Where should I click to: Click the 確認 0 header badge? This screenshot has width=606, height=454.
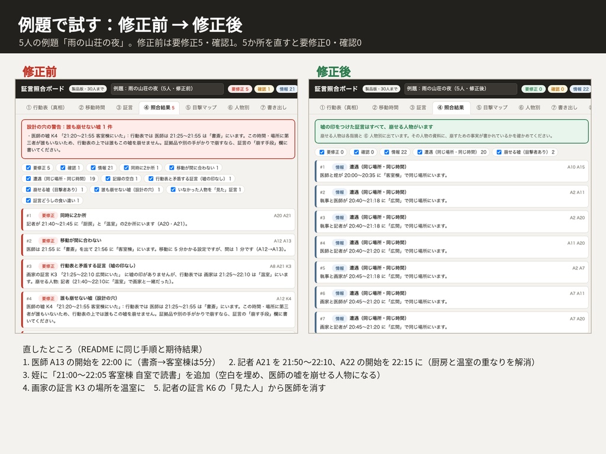(x=557, y=89)
